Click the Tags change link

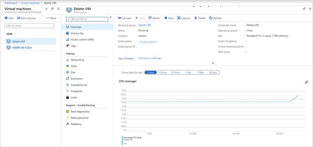click(x=129, y=58)
